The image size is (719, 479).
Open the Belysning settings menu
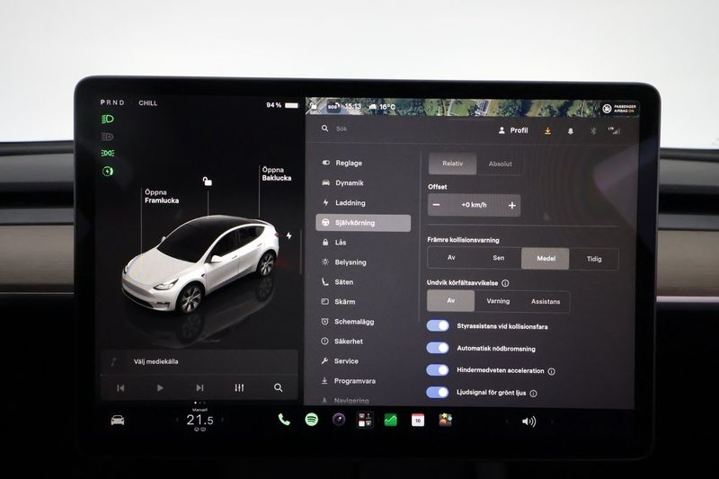344,262
